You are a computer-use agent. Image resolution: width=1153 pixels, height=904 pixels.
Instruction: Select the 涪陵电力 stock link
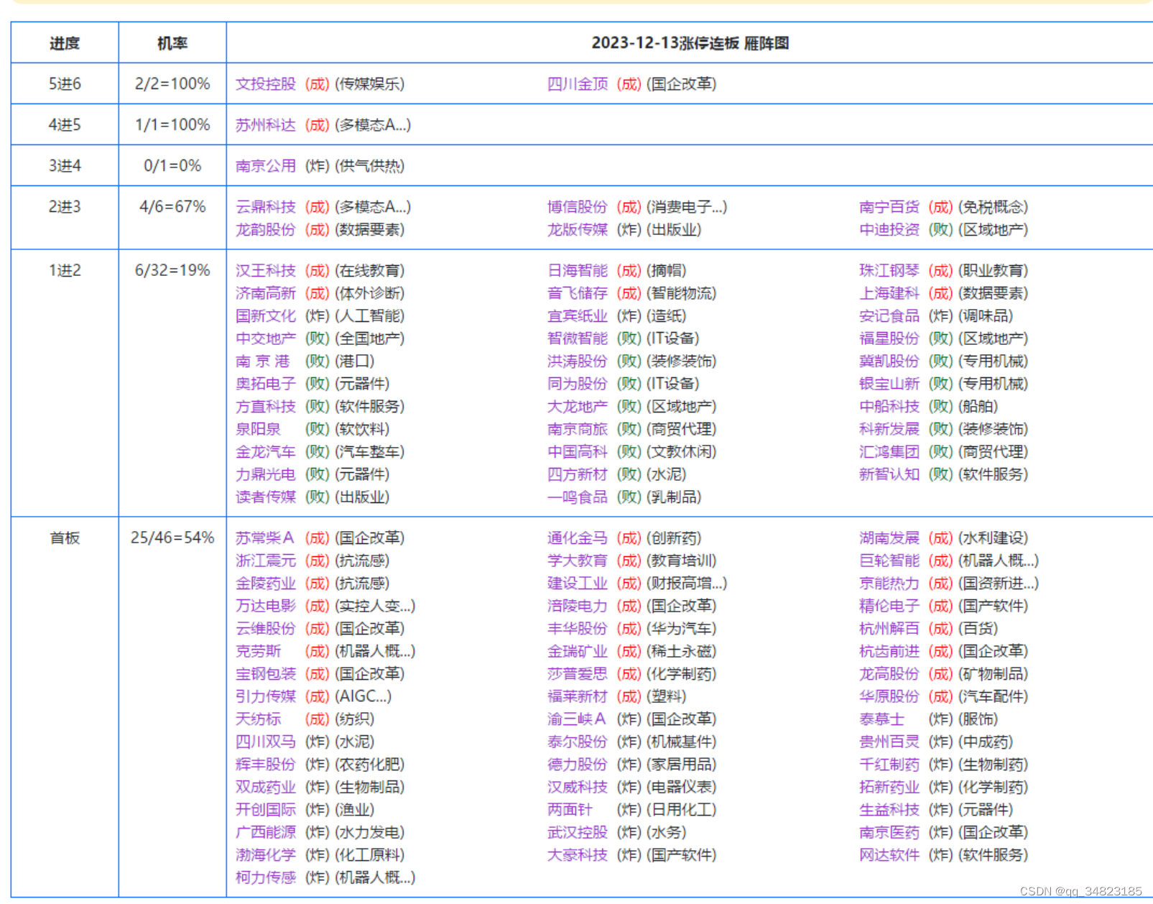pos(578,606)
